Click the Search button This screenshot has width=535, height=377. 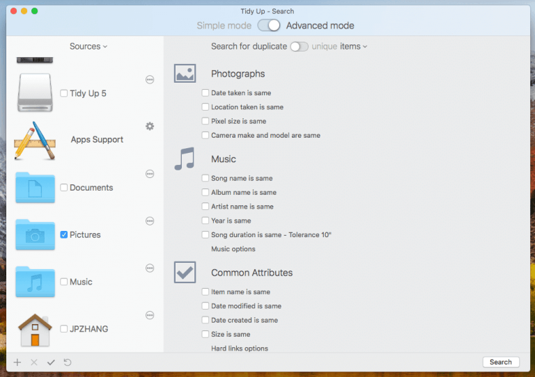(x=501, y=362)
